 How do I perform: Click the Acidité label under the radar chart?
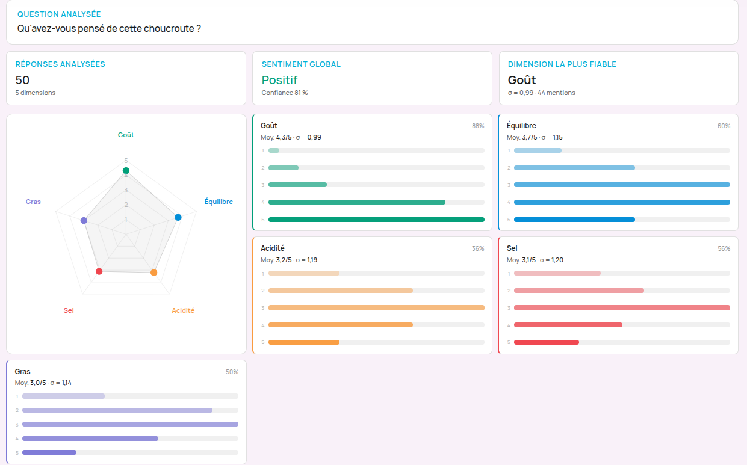coord(183,310)
